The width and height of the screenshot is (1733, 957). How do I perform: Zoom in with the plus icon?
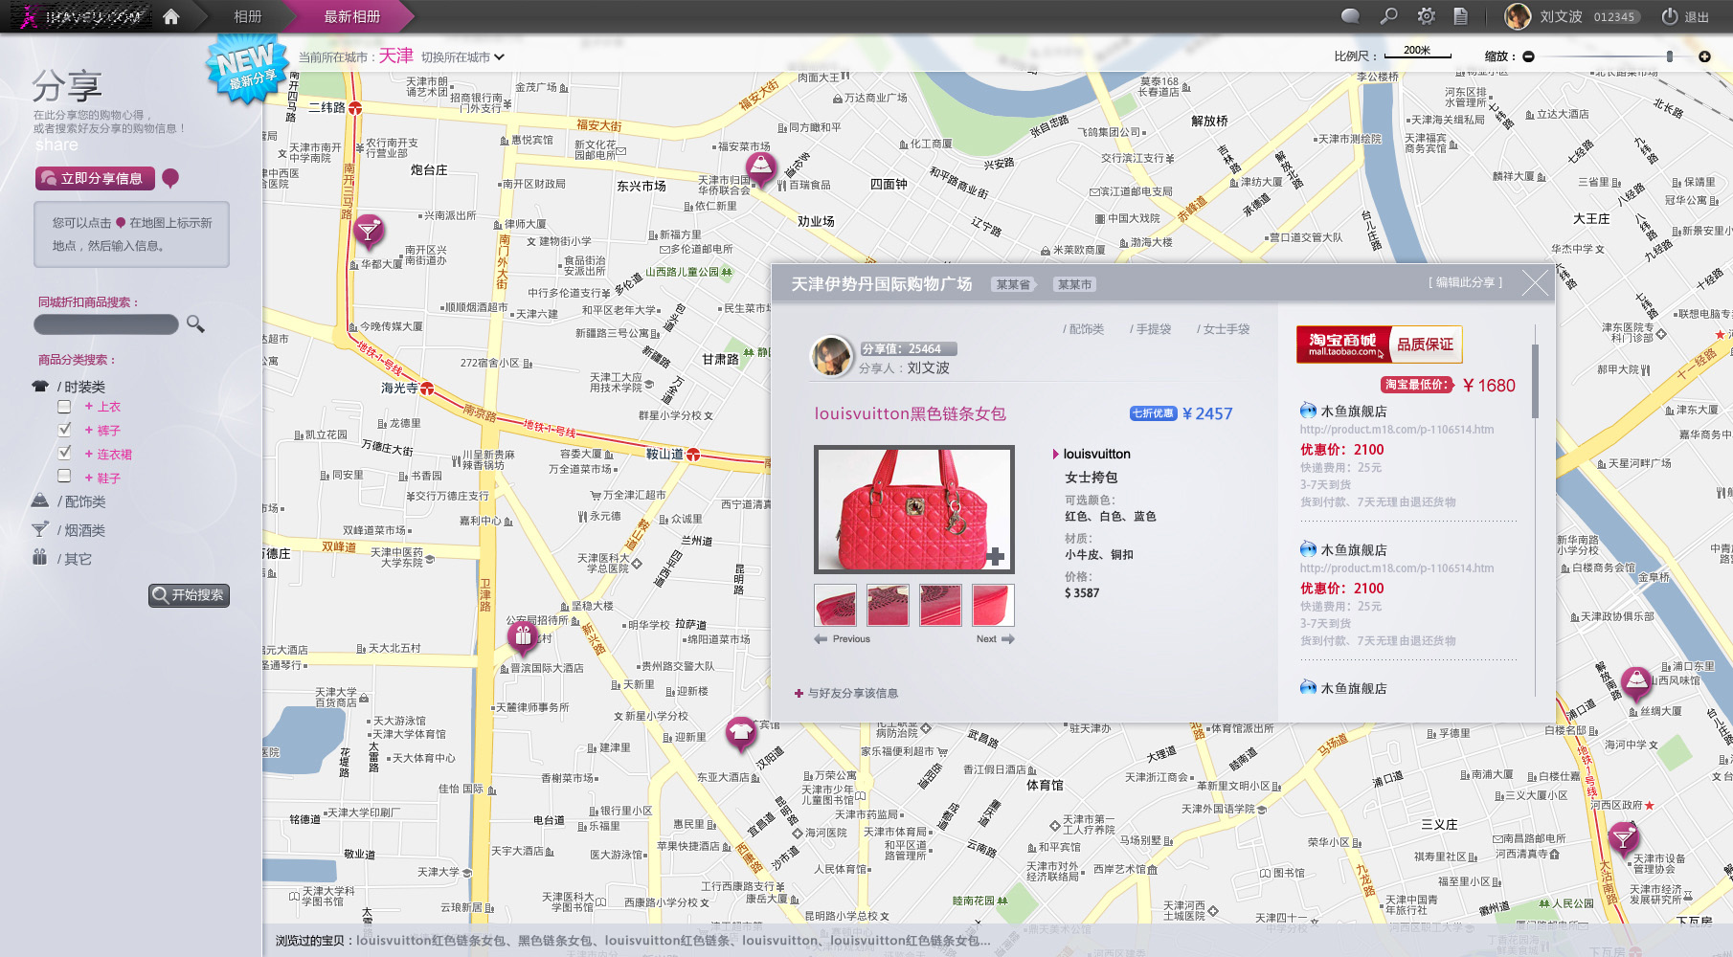coord(1704,56)
